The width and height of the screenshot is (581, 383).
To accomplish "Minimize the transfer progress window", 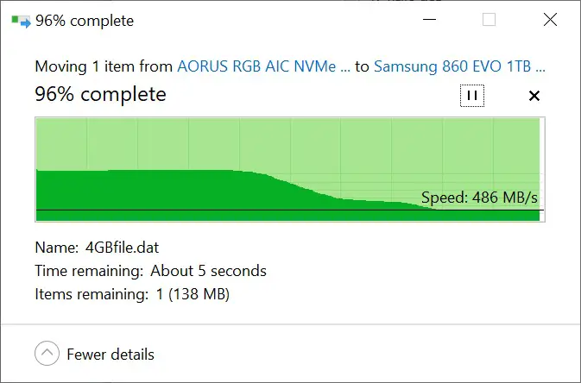I will pyautogui.click(x=429, y=20).
